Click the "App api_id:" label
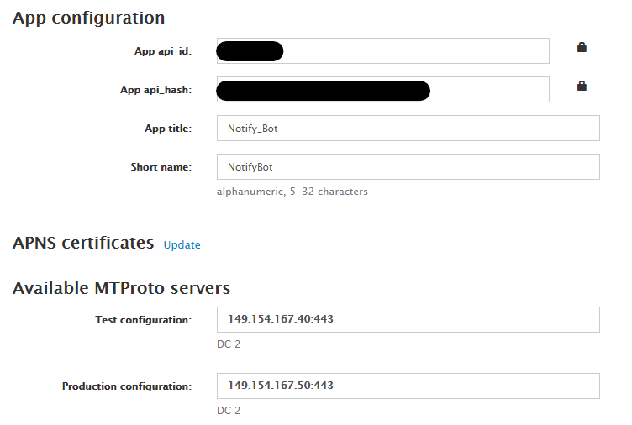Viewport: 632px width, 425px height. coord(163,51)
